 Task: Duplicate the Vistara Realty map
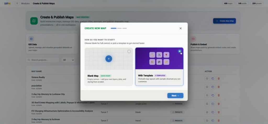click(213, 79)
